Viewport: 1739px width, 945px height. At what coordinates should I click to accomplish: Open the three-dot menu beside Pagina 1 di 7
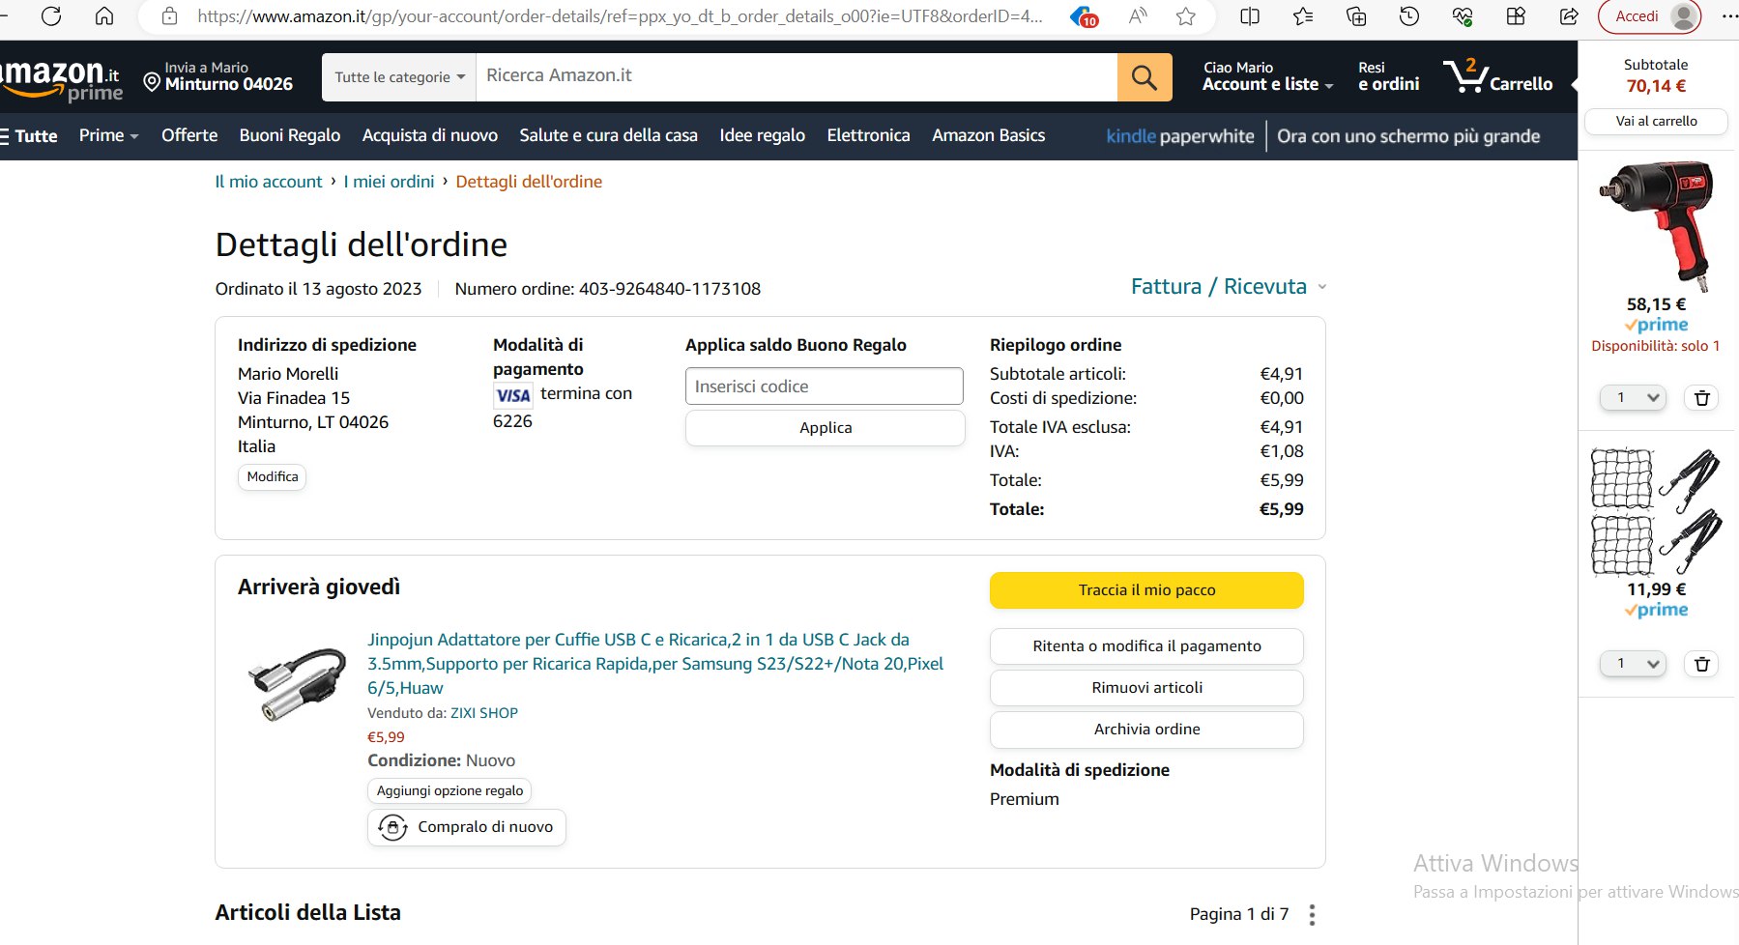point(1312,914)
